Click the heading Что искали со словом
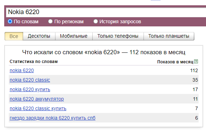 pyautogui.click(x=104, y=52)
